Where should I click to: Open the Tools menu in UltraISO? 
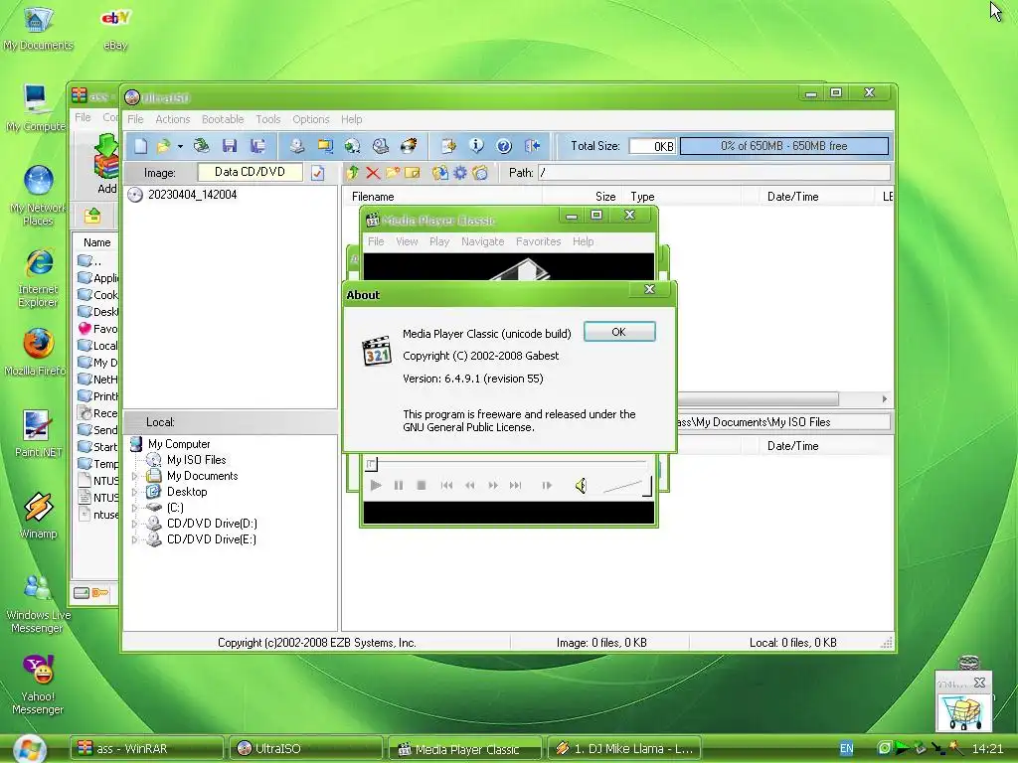268,119
